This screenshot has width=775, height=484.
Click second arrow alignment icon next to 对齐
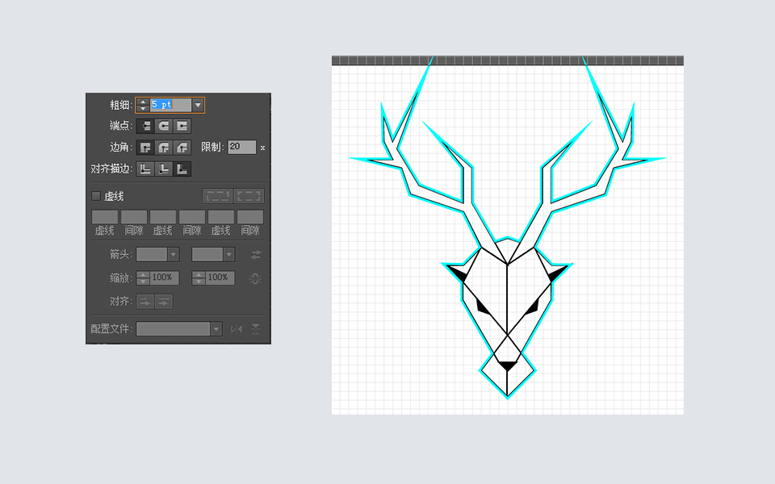pyautogui.click(x=164, y=301)
